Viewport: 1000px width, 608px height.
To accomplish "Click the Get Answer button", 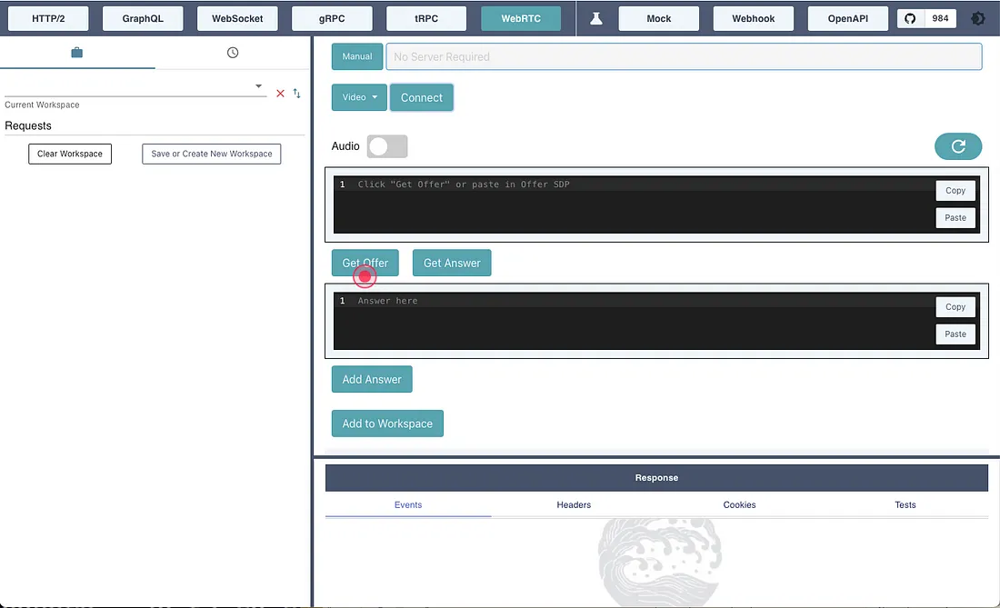I will [452, 263].
